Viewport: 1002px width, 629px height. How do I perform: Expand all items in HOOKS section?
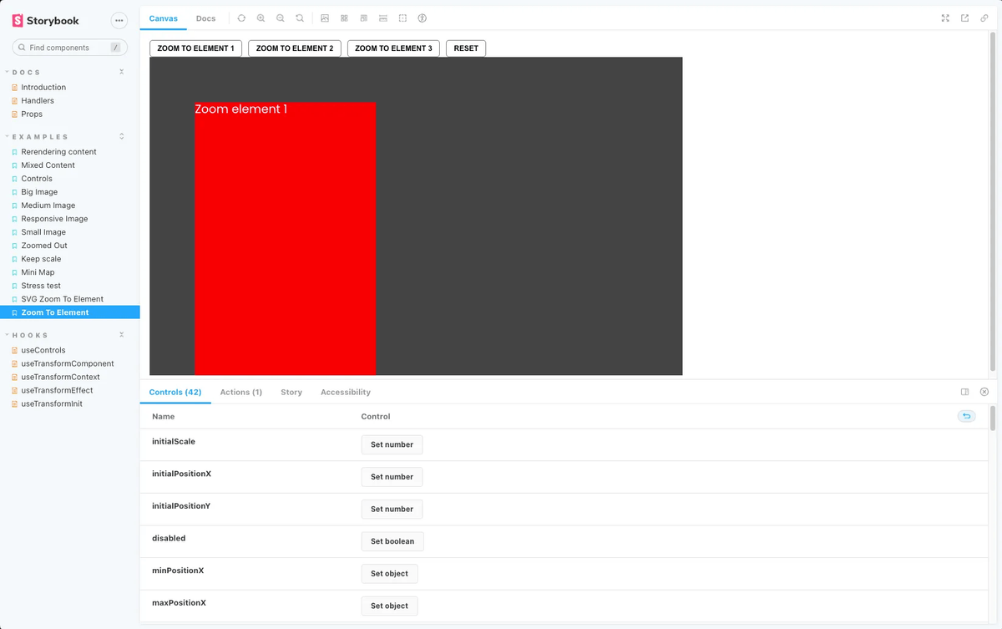click(121, 335)
